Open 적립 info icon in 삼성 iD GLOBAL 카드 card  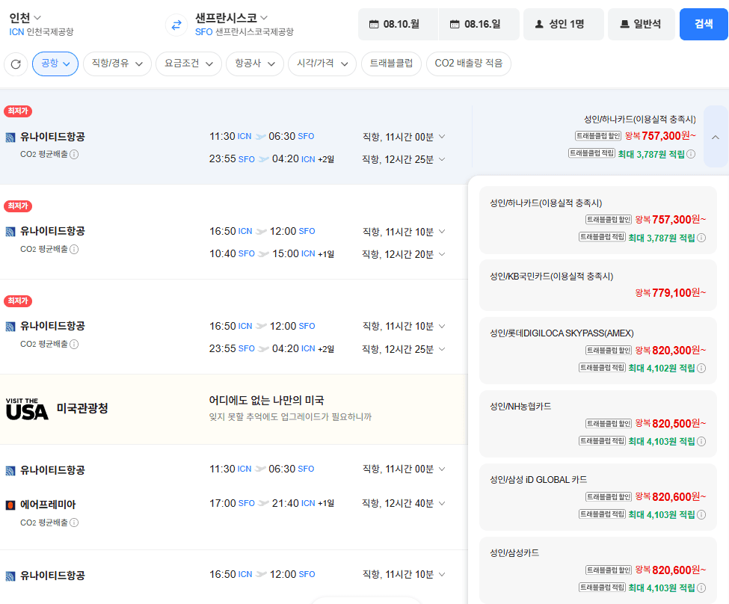(701, 514)
